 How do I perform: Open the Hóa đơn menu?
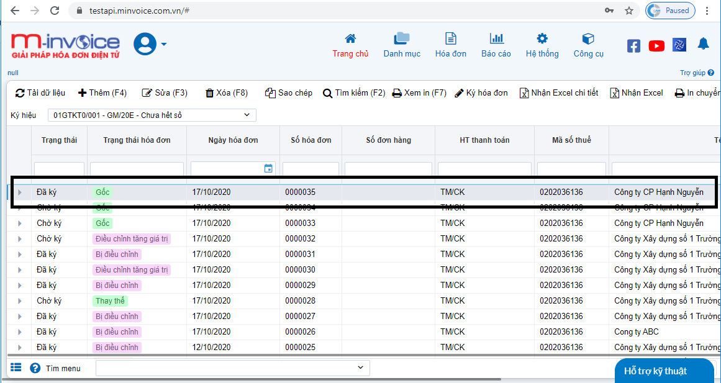coord(451,45)
